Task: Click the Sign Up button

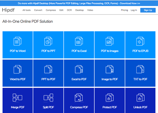Action: pos(148,10)
